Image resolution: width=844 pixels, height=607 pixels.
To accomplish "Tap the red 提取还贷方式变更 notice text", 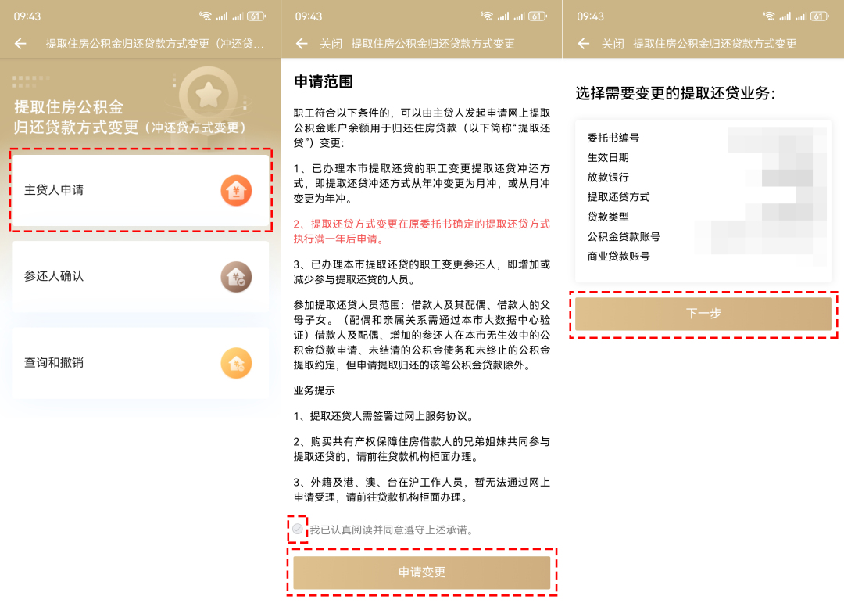I will (x=422, y=231).
